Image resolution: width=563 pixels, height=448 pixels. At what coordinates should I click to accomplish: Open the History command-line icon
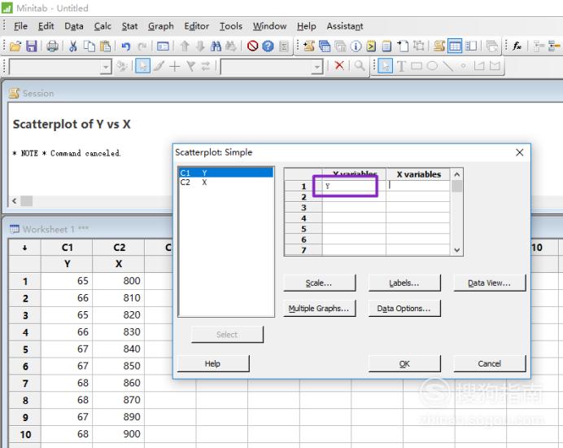[x=371, y=46]
